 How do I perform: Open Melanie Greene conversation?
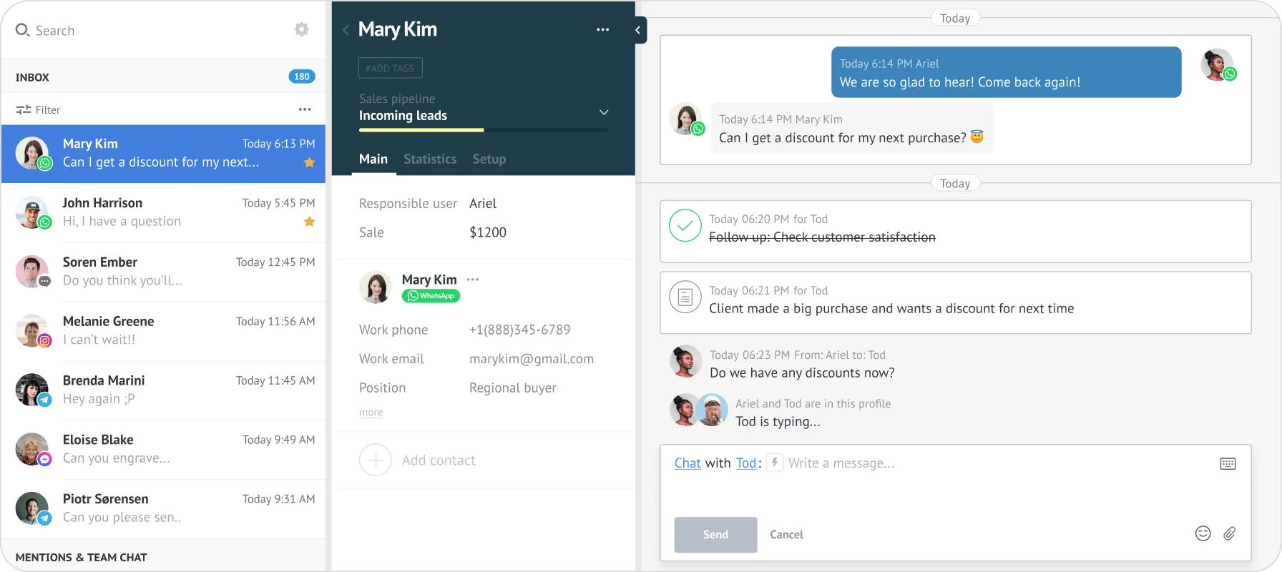[163, 331]
